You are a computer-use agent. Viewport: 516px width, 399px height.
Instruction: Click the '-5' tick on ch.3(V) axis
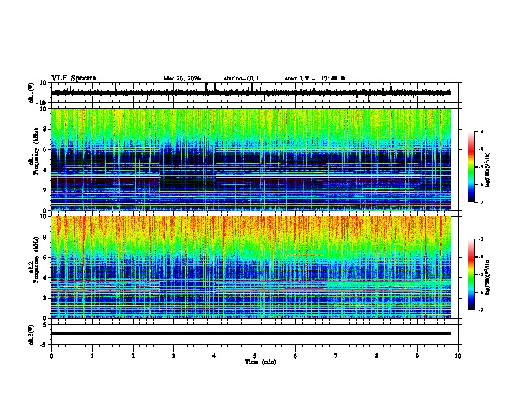click(x=44, y=345)
